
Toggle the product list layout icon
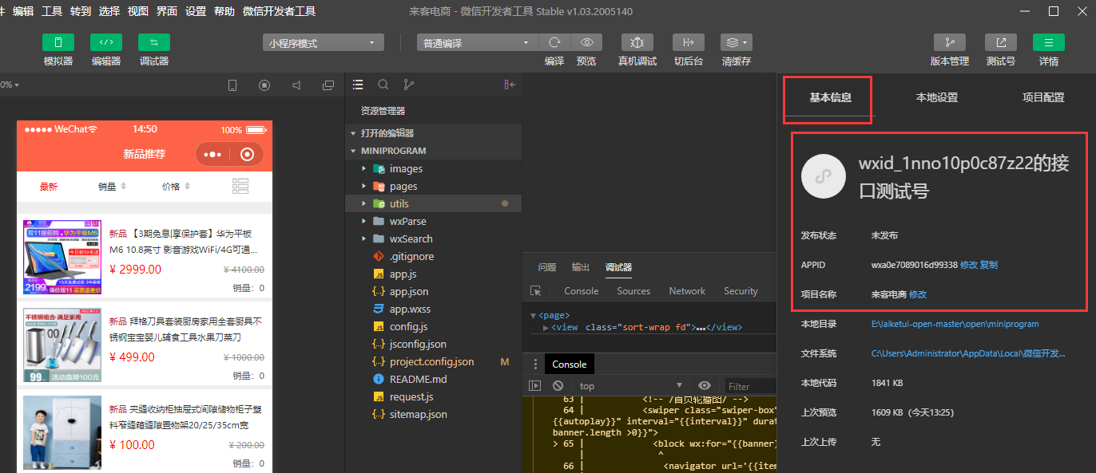click(240, 186)
